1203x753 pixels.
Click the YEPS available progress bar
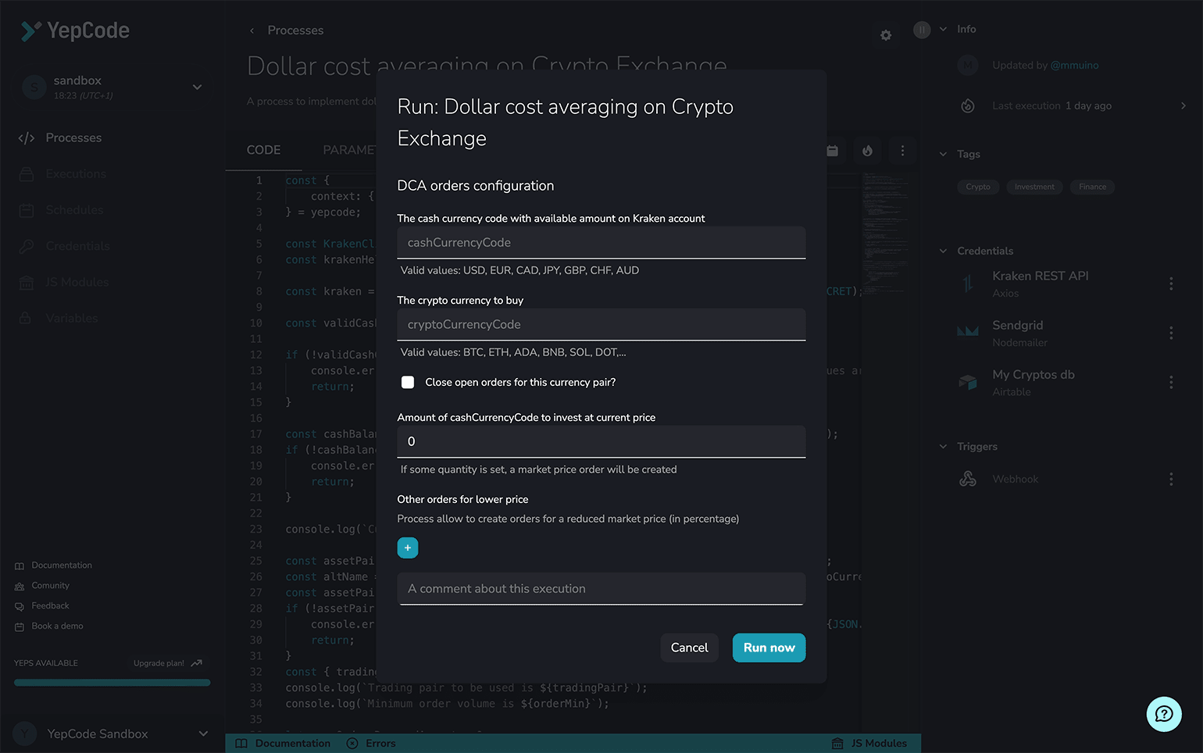[111, 682]
